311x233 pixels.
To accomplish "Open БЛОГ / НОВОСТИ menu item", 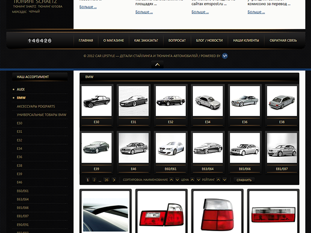I will [209, 40].
